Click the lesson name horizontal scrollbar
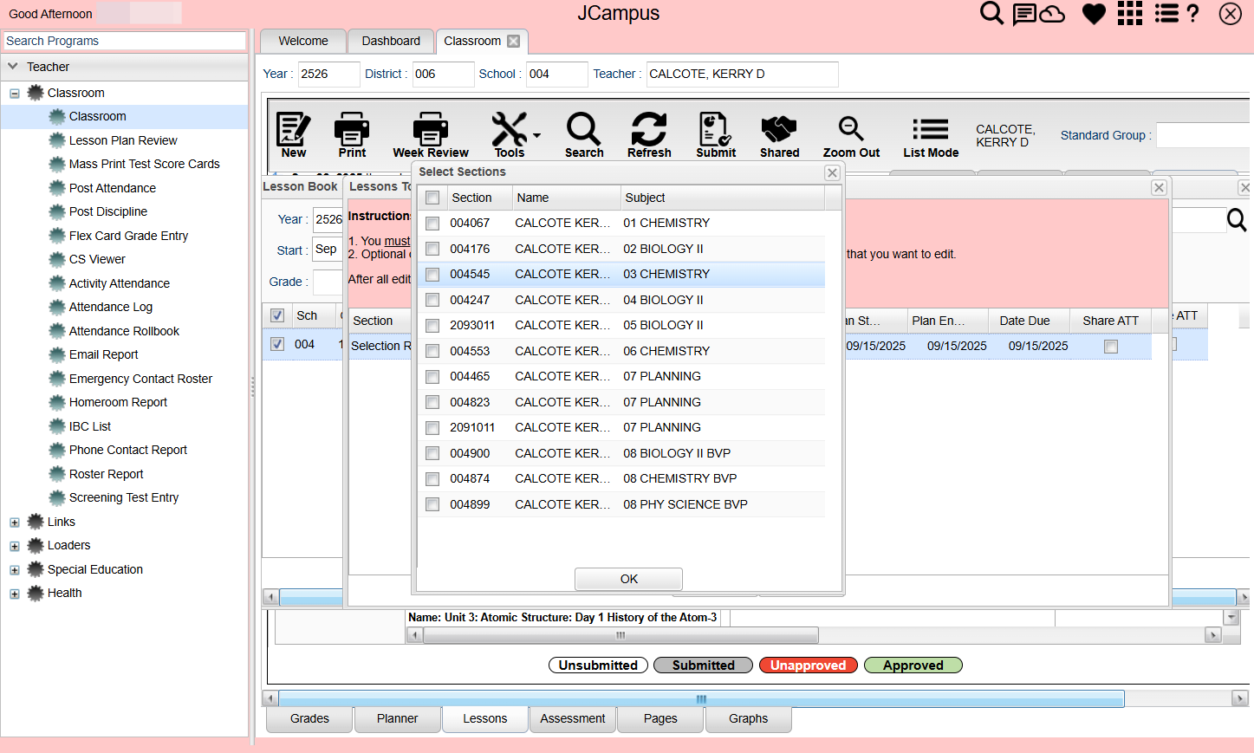 coord(621,635)
